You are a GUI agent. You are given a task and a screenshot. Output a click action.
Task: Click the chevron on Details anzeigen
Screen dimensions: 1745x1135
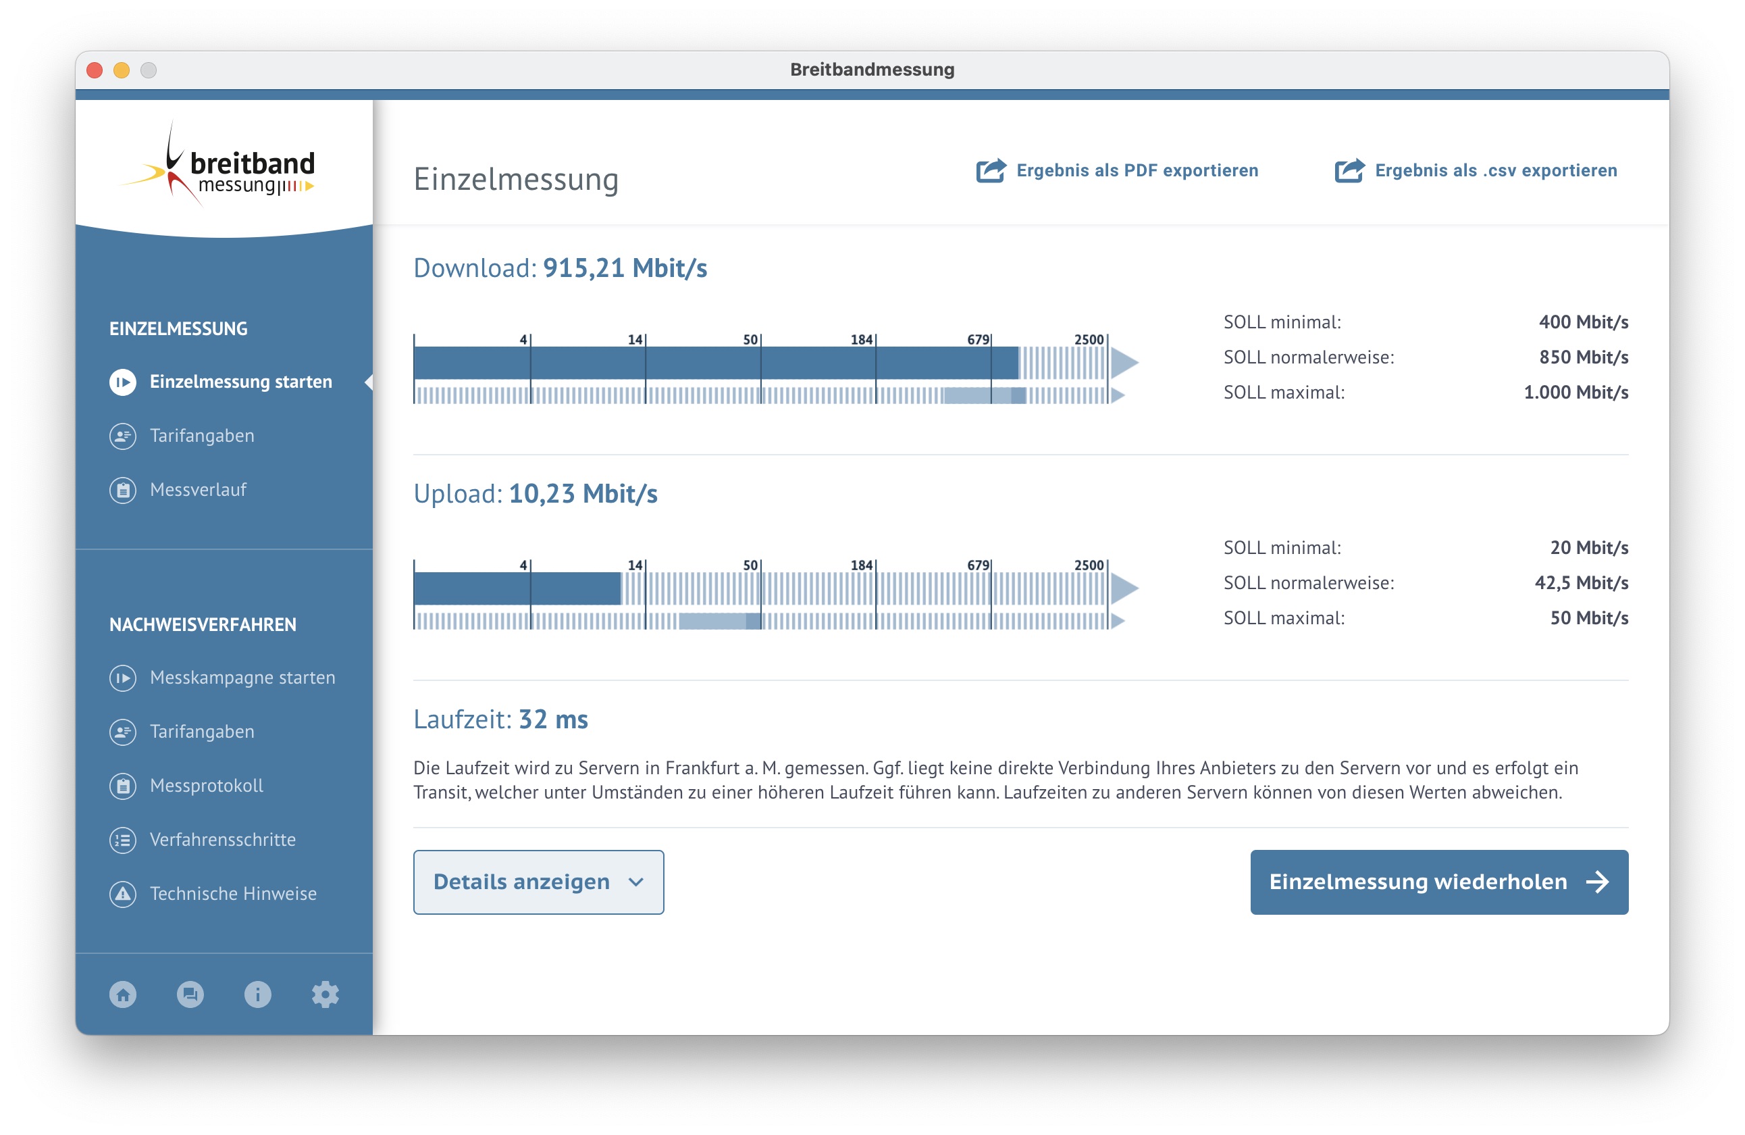[x=635, y=881]
